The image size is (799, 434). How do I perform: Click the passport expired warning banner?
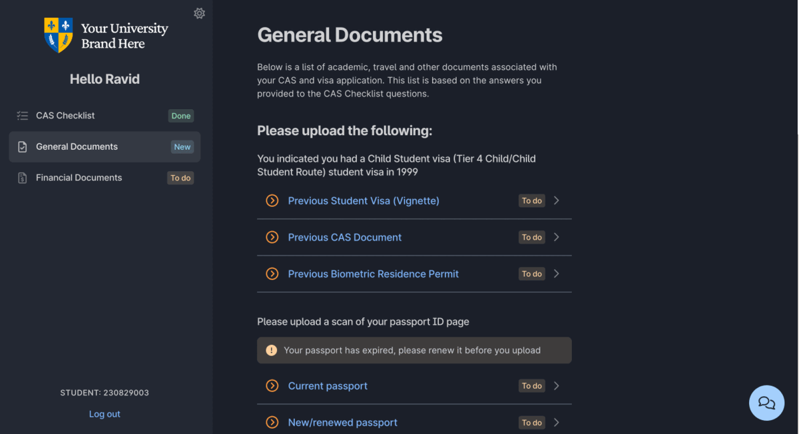pos(414,349)
